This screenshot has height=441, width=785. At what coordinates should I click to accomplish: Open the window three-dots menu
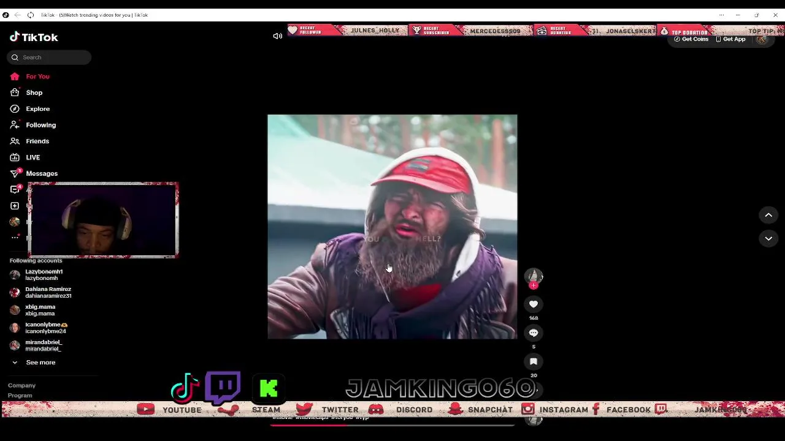pos(721,15)
